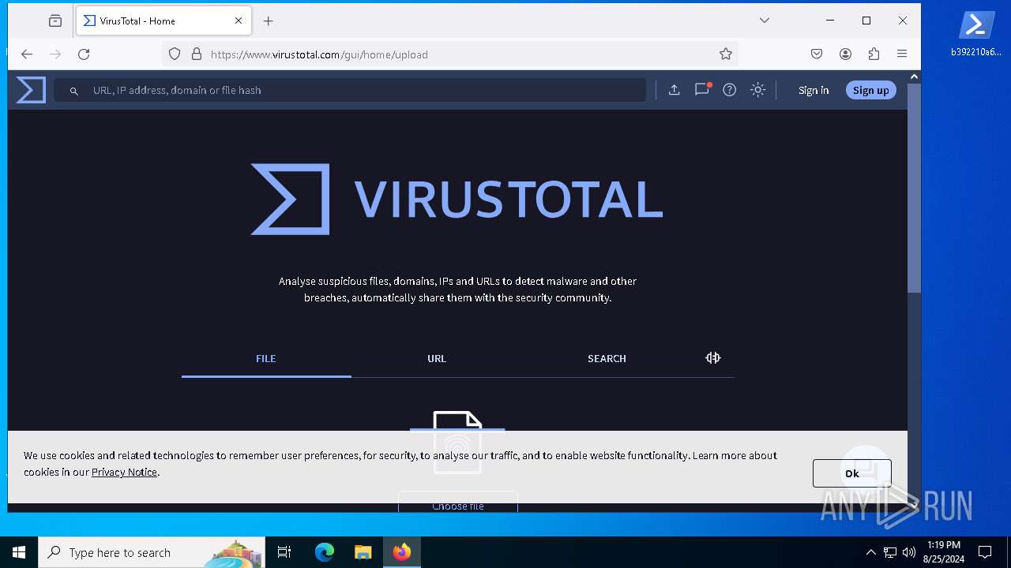This screenshot has height=568, width=1011.
Task: Select the VirusTotal - Home browser tab
Action: pos(163,21)
